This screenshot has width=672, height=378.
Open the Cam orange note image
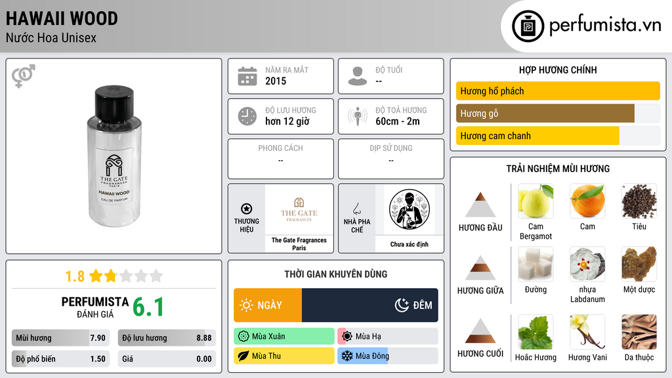coord(587,201)
